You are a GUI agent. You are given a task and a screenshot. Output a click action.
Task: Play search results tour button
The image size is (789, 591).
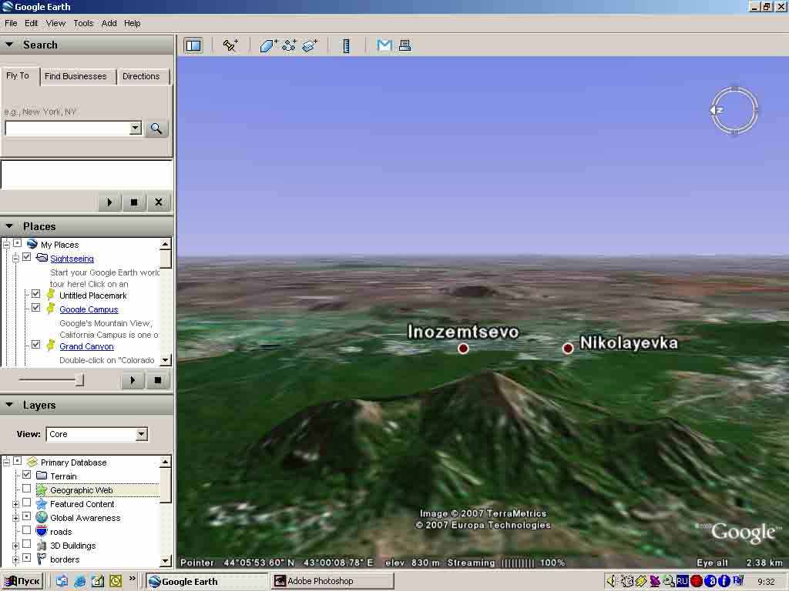[109, 202]
